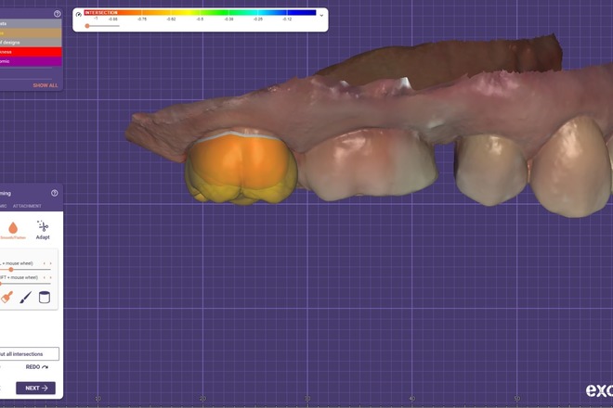Toggle the red thickness layer row
The height and width of the screenshot is (408, 613).
pyautogui.click(x=30, y=52)
